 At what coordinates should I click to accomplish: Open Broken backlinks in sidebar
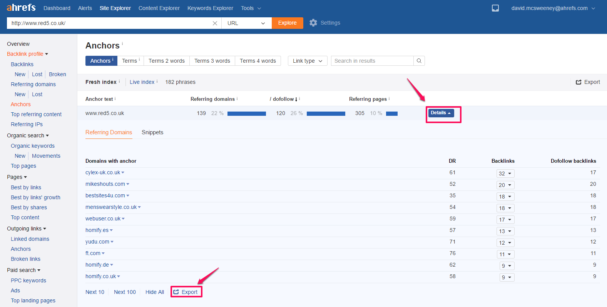[57, 74]
